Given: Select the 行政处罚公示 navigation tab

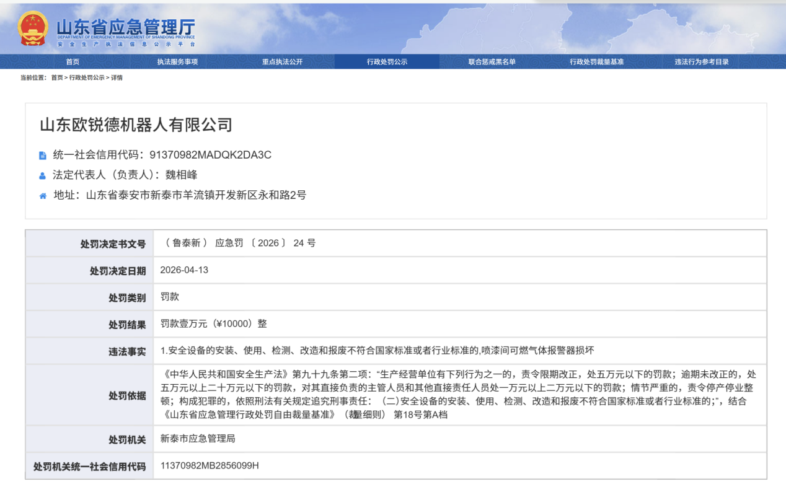Looking at the screenshot, I should point(387,62).
